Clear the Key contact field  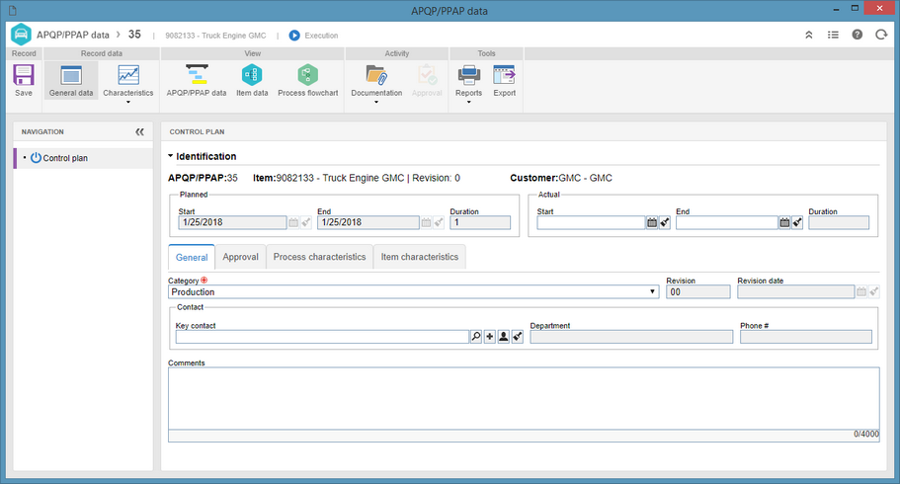coord(517,337)
